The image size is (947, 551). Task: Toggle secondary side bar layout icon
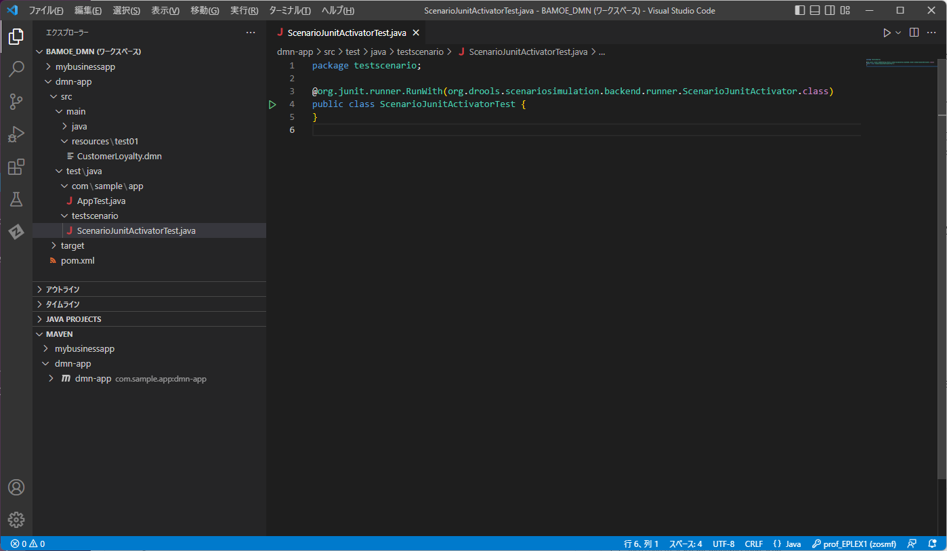point(830,10)
